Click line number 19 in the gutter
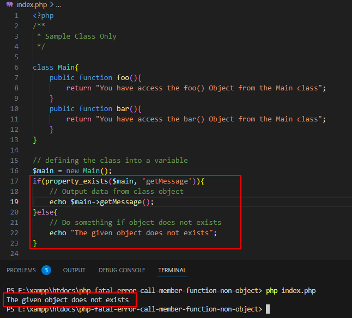Image resolution: width=352 pixels, height=318 pixels. pyautogui.click(x=14, y=202)
